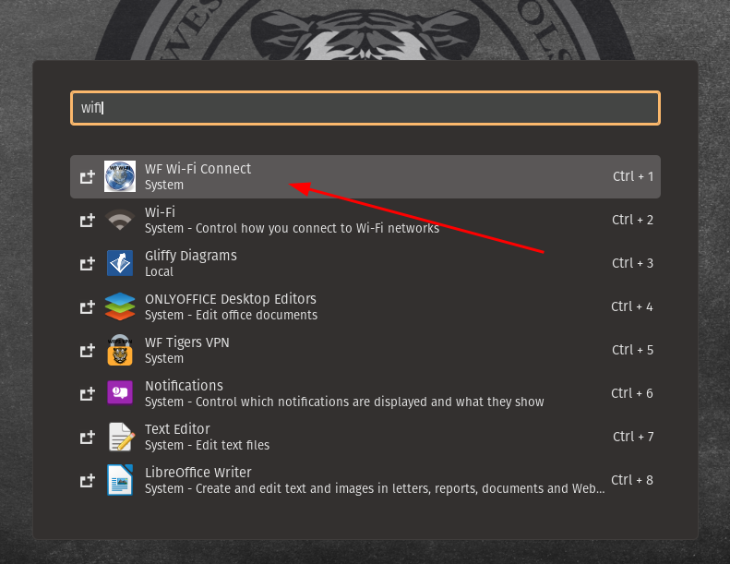Viewport: 730px width, 564px height.
Task: Click launch icon beside LibreOffice Writer
Action: click(x=87, y=480)
